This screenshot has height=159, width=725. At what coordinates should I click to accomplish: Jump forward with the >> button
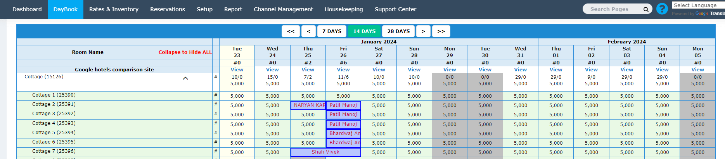click(x=441, y=31)
